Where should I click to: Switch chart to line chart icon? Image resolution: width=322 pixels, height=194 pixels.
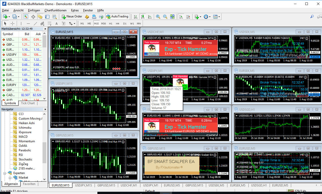coord(150,16)
